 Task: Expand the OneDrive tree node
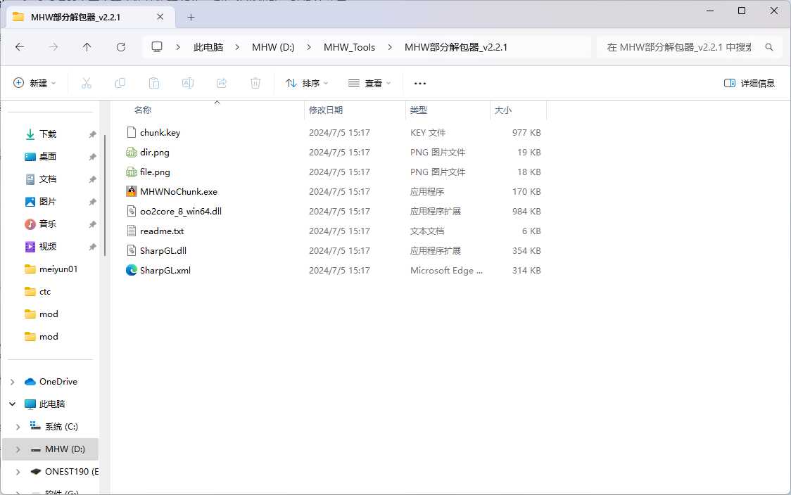[12, 382]
